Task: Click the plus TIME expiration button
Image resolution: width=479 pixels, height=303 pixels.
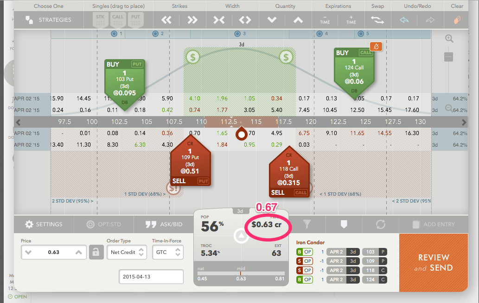Action: tap(351, 20)
